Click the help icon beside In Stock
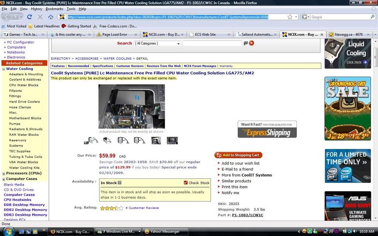378x236 pixels. [x=120, y=183]
